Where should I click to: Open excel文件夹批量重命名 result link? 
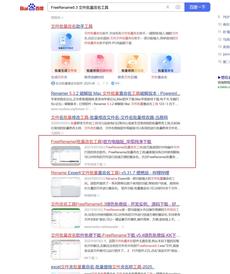pyautogui.click(x=103, y=267)
